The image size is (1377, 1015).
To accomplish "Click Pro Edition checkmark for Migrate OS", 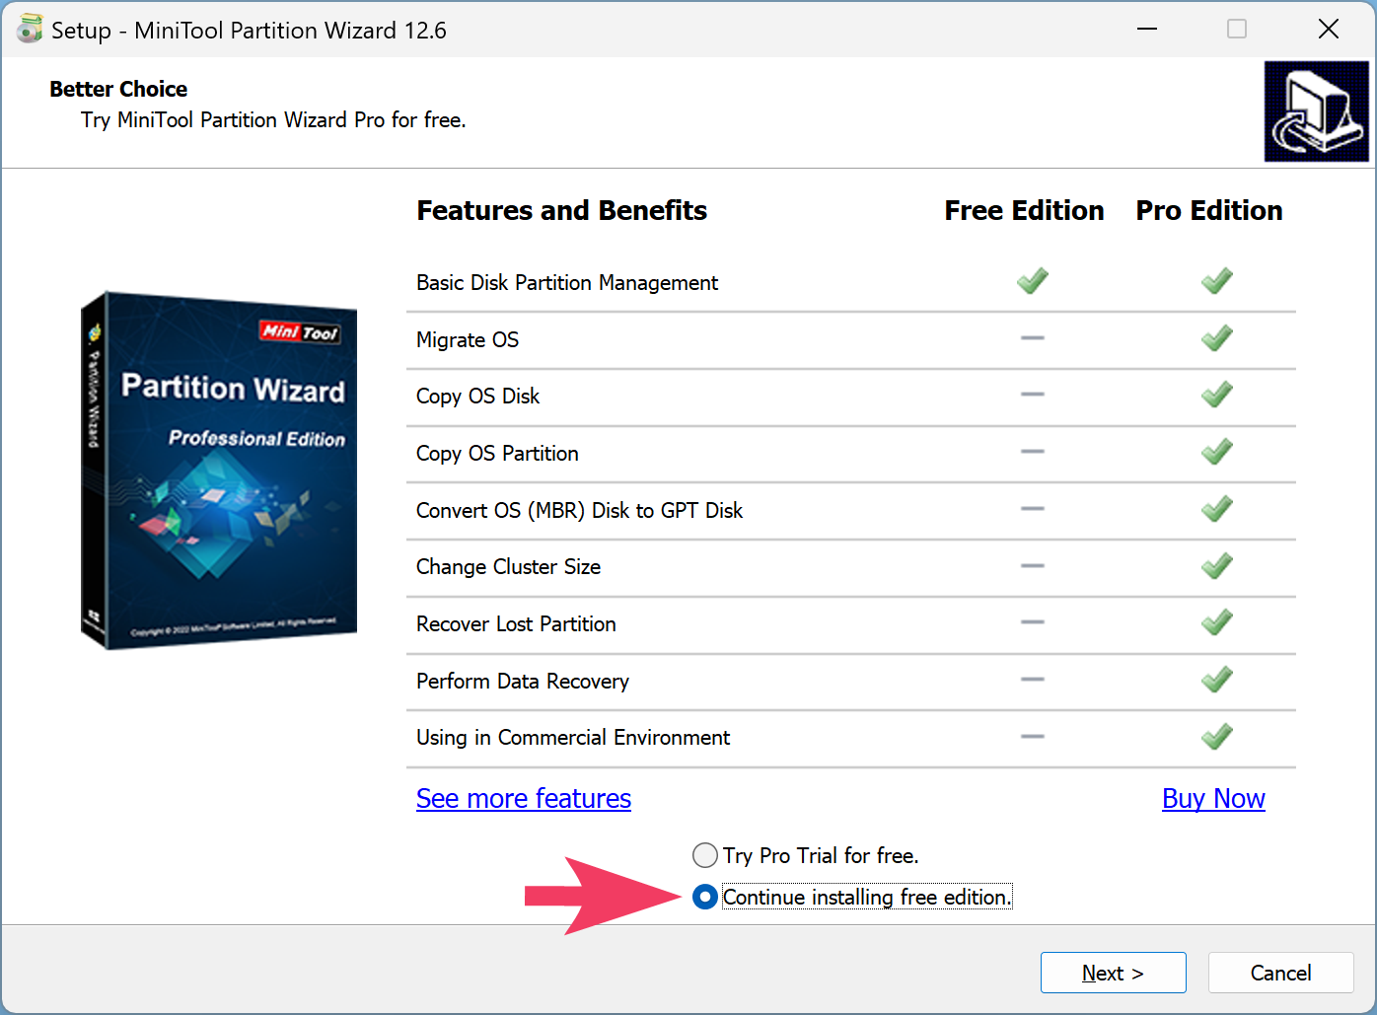I will [1217, 338].
